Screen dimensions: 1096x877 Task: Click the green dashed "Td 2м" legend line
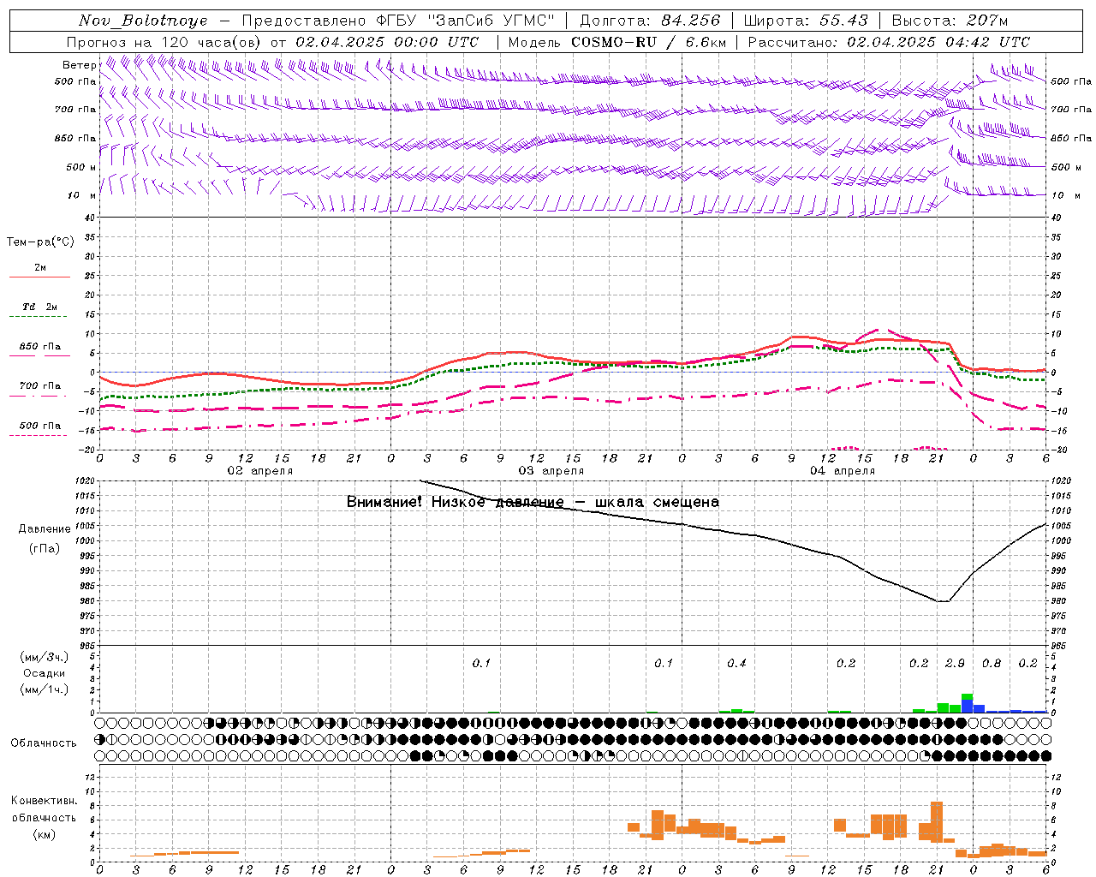point(39,317)
